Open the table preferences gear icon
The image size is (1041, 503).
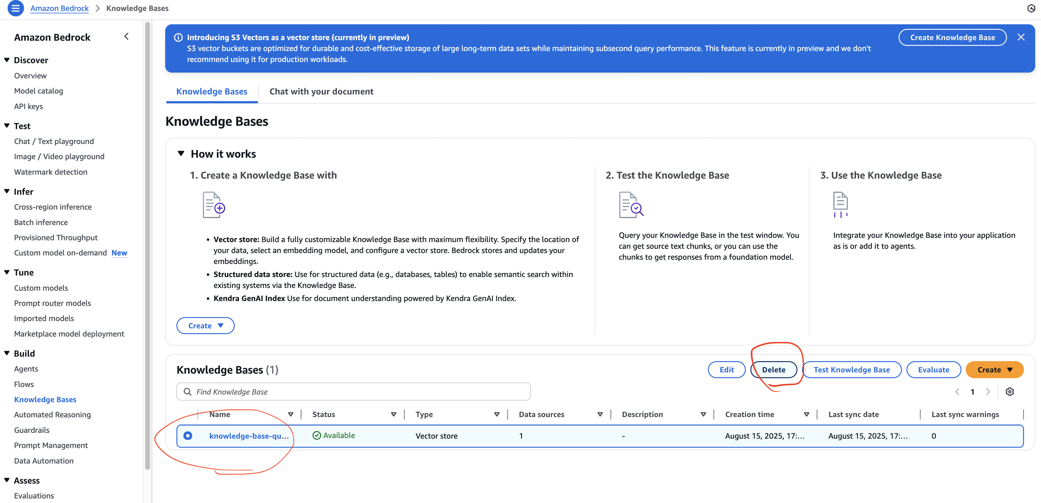point(1009,392)
